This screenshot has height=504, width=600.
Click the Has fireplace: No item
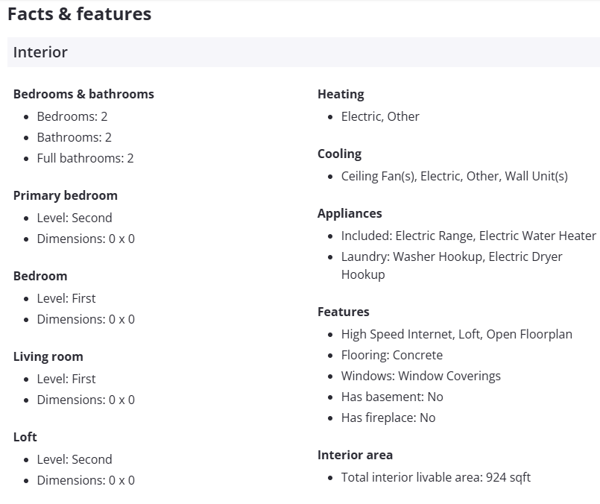pos(388,418)
